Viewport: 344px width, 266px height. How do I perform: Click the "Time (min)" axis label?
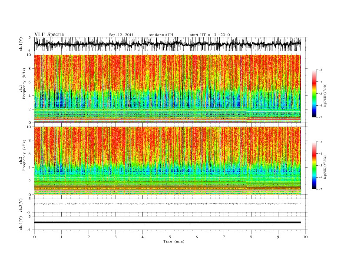coord(174,241)
